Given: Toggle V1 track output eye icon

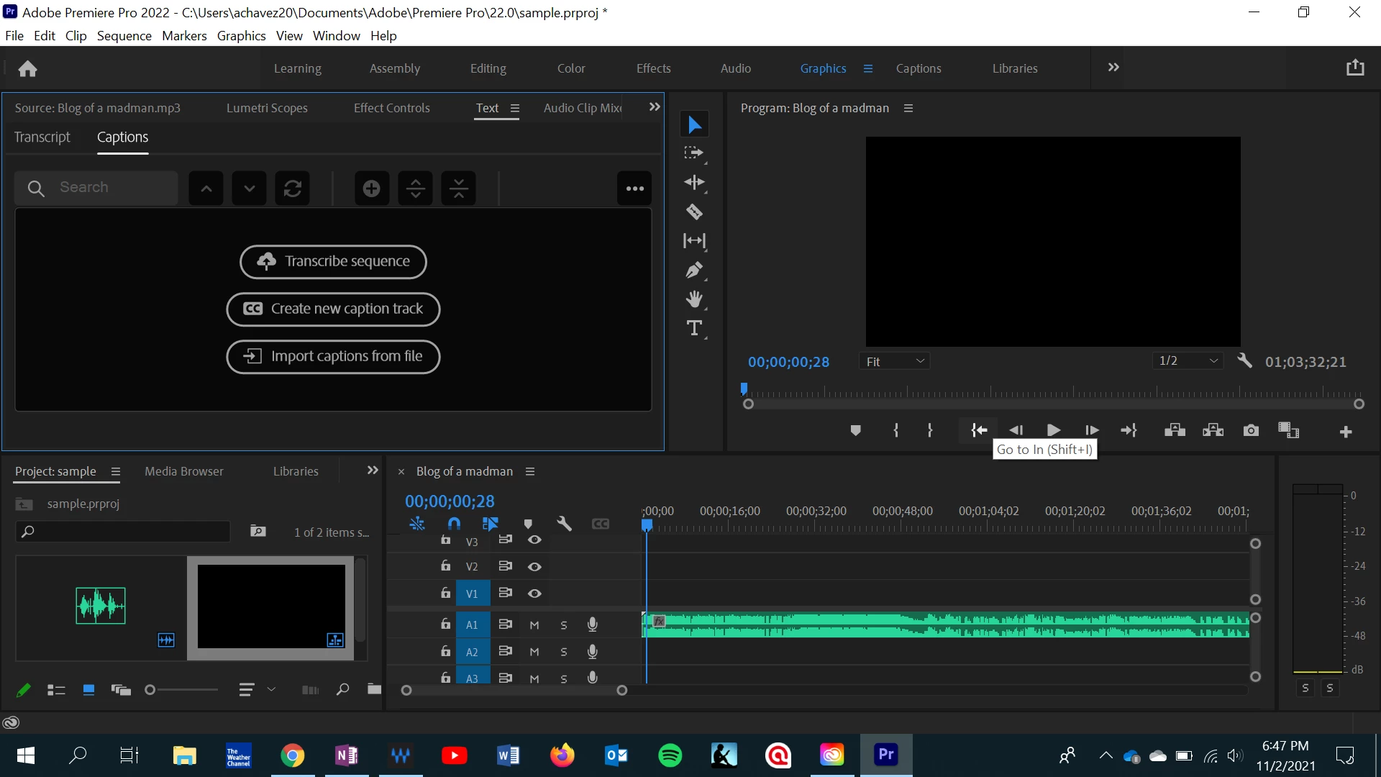Looking at the screenshot, I should 534,594.
